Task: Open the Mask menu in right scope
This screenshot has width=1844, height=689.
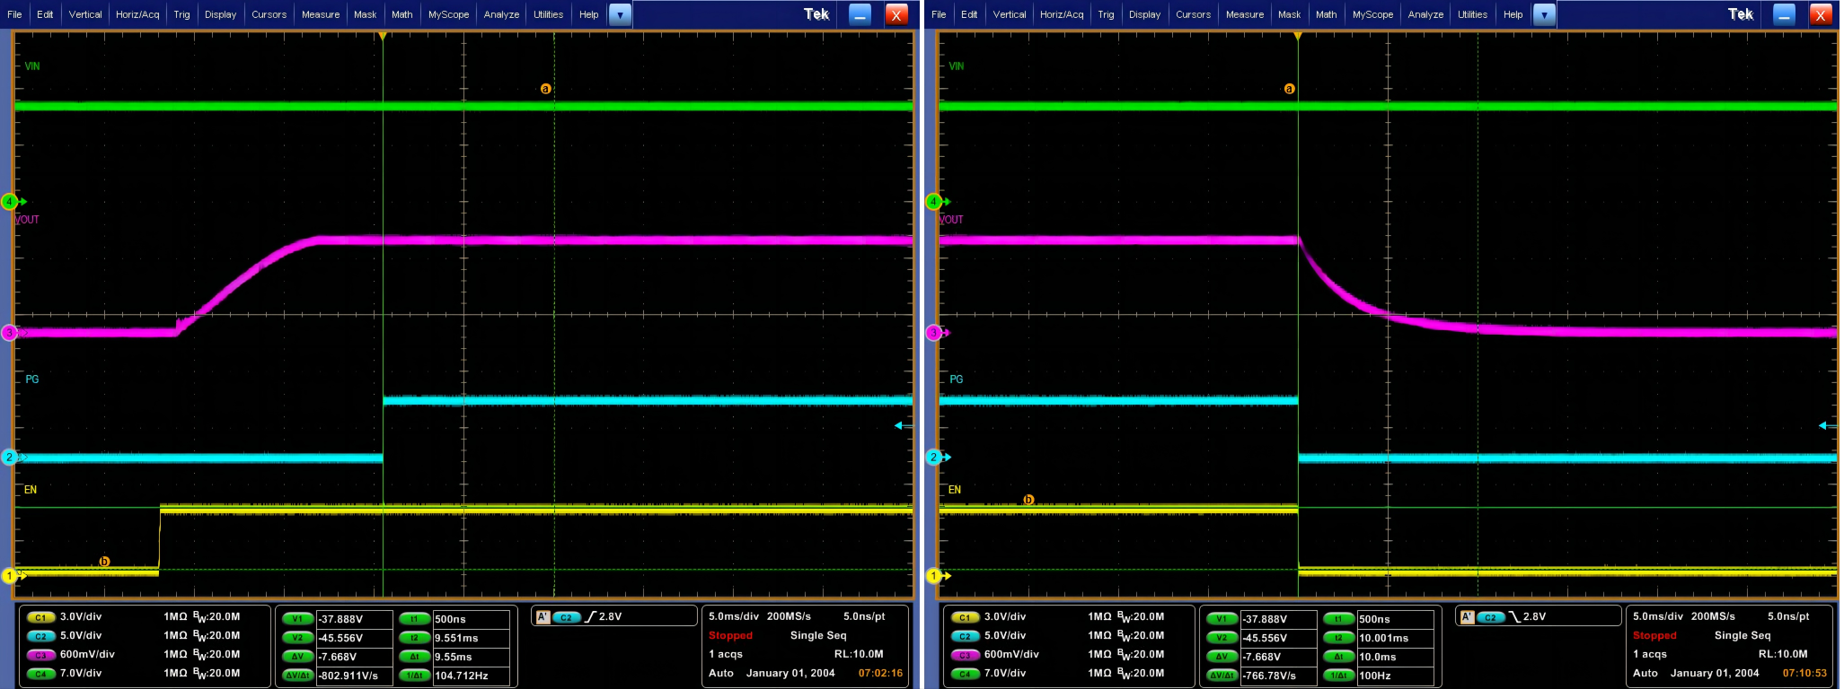Action: (1289, 14)
